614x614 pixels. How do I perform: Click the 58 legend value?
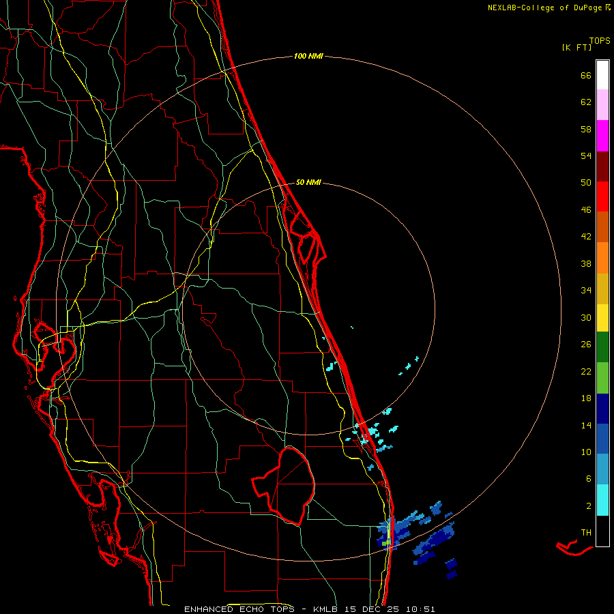click(x=586, y=129)
